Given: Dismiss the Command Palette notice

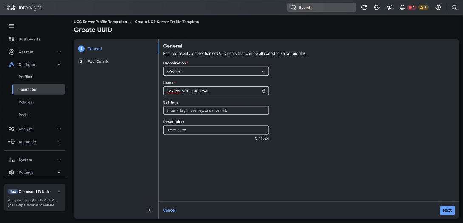Looking at the screenshot, I should point(59,191).
